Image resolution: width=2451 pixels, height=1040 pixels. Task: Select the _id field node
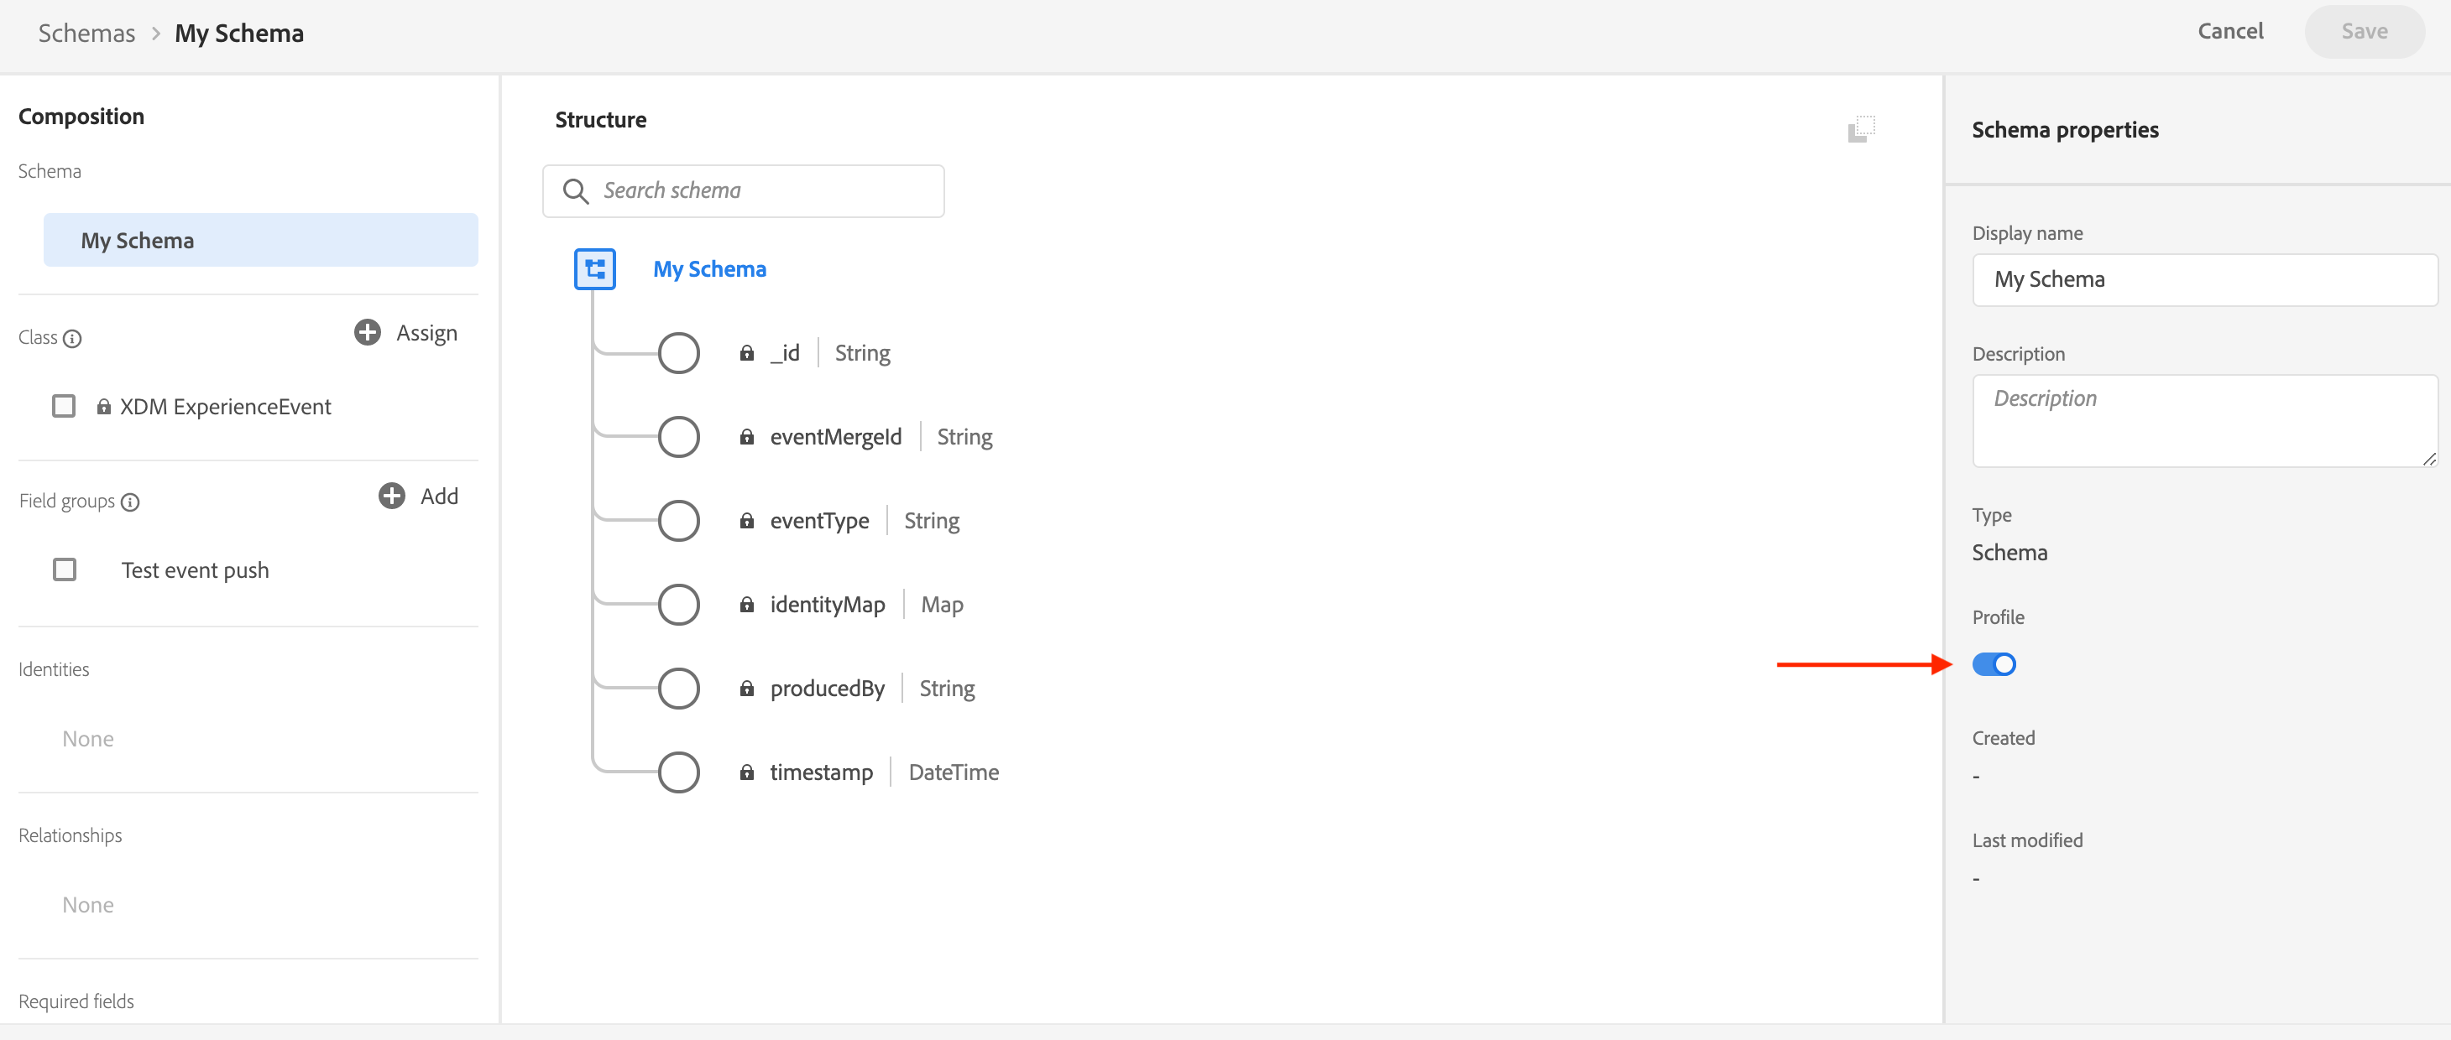(x=678, y=353)
